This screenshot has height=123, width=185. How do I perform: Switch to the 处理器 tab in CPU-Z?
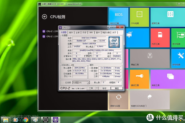(64, 32)
